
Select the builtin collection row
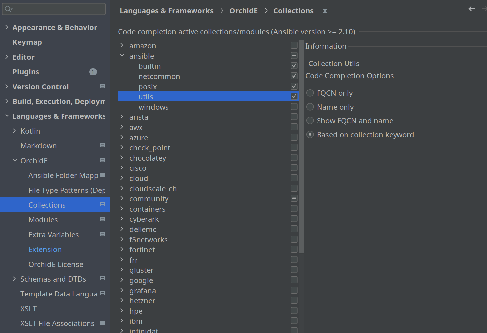[209, 66]
